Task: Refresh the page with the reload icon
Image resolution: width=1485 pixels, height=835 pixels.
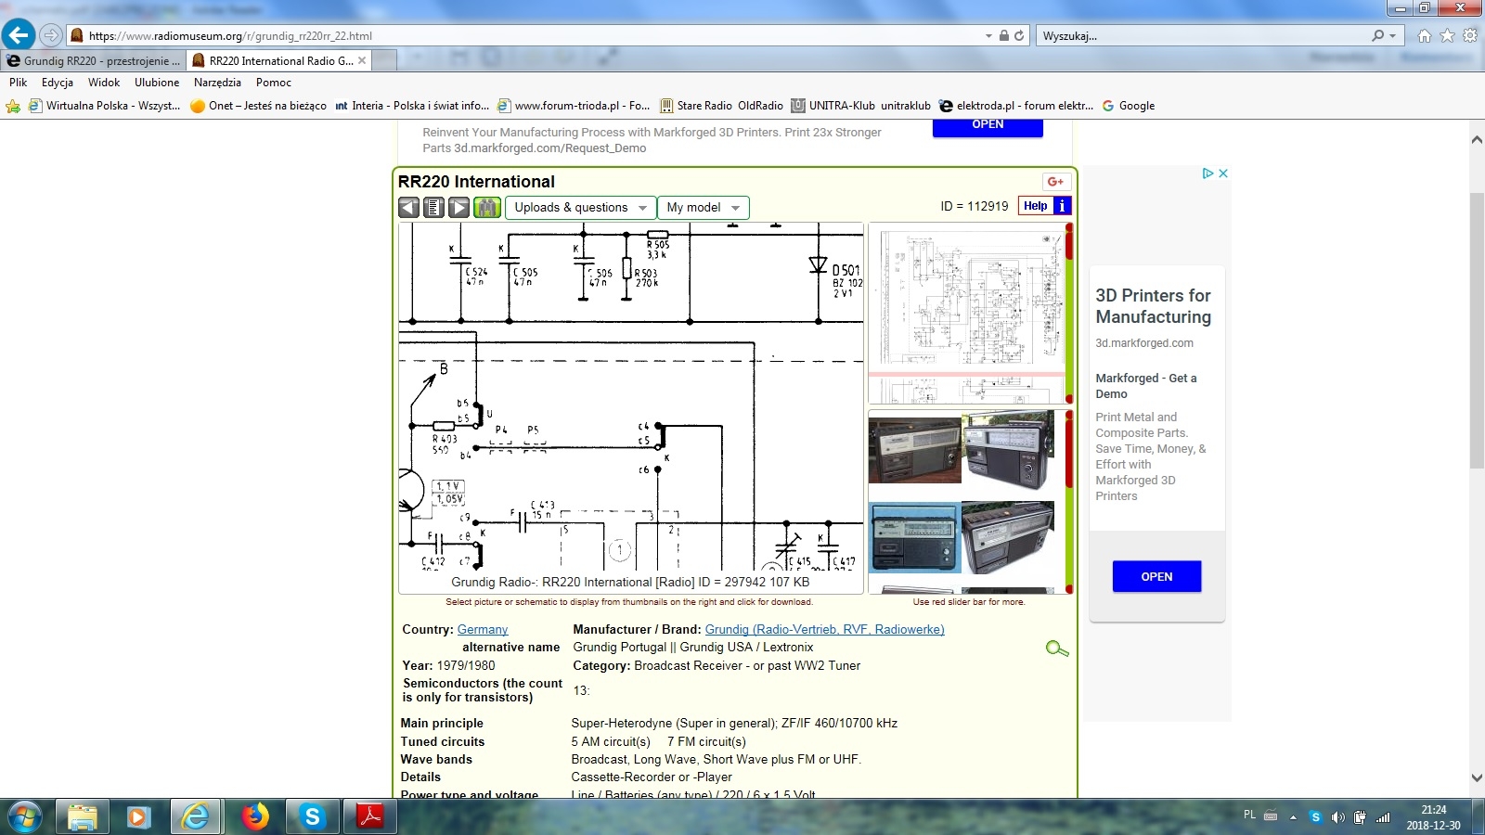Action: 1019,35
